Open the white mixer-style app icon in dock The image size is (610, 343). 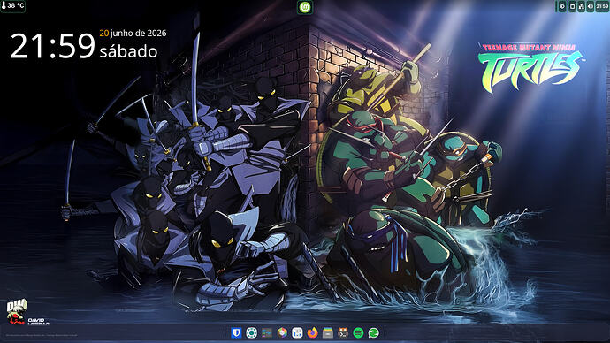[x=297, y=333]
